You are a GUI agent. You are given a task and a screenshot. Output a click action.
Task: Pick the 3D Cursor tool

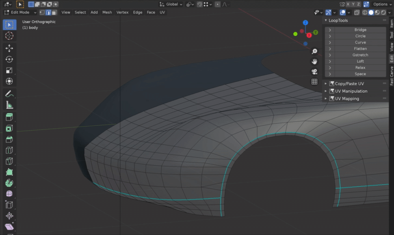pos(9,36)
